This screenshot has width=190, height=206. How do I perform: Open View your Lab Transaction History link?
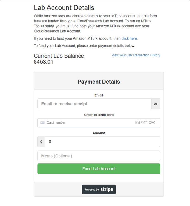(x=136, y=55)
